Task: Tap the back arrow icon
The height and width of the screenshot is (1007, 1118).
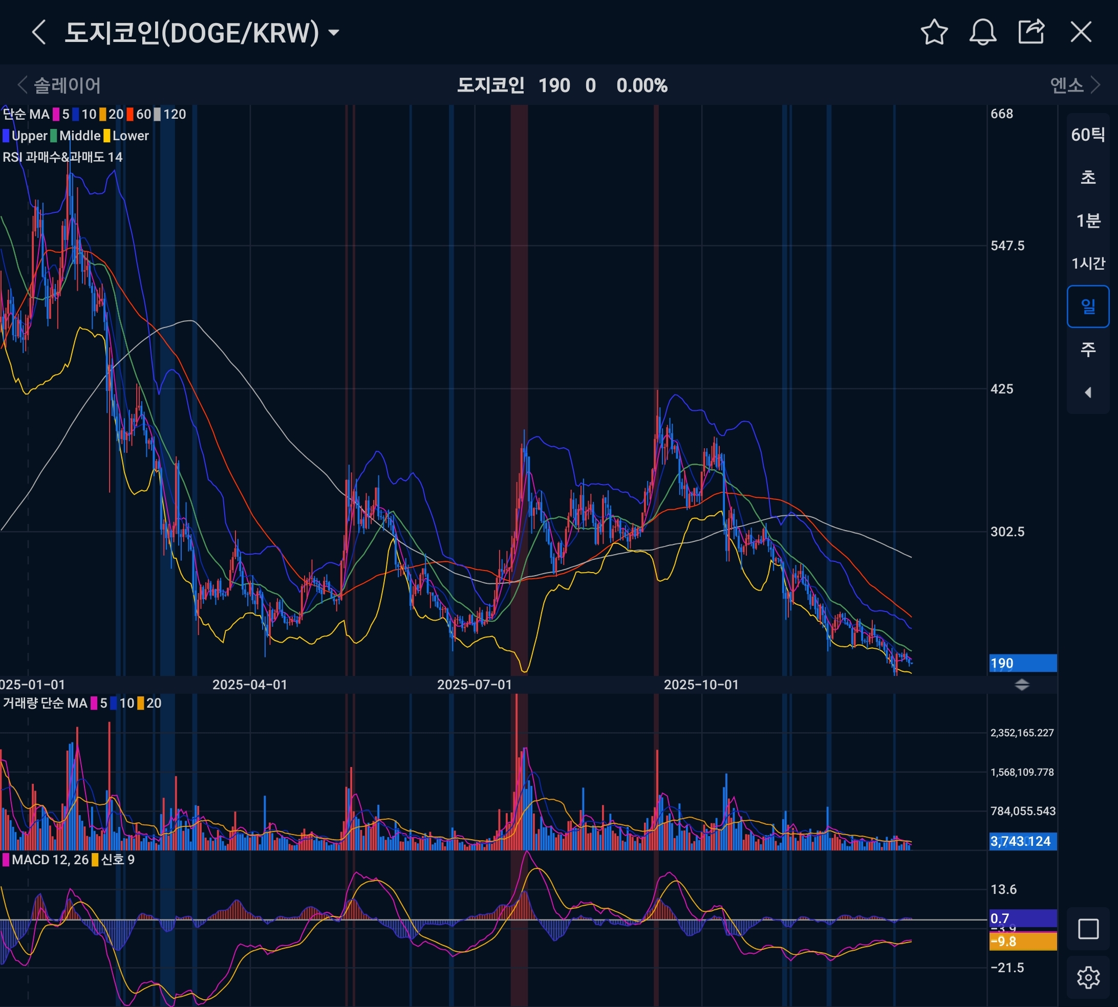Action: [x=38, y=32]
